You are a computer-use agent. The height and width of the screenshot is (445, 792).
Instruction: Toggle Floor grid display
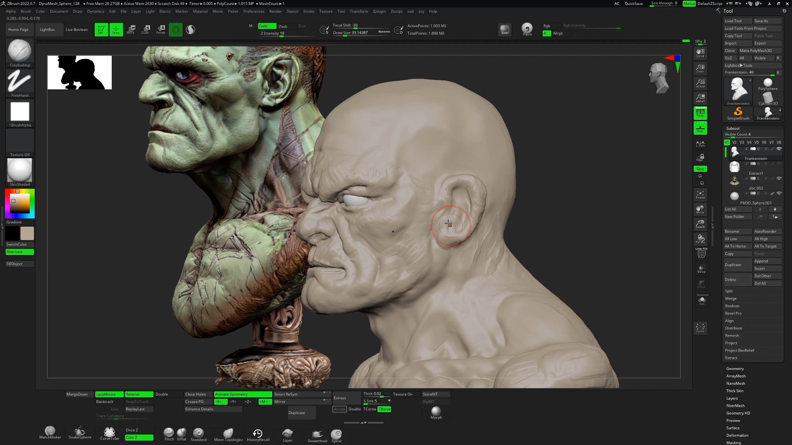700,128
